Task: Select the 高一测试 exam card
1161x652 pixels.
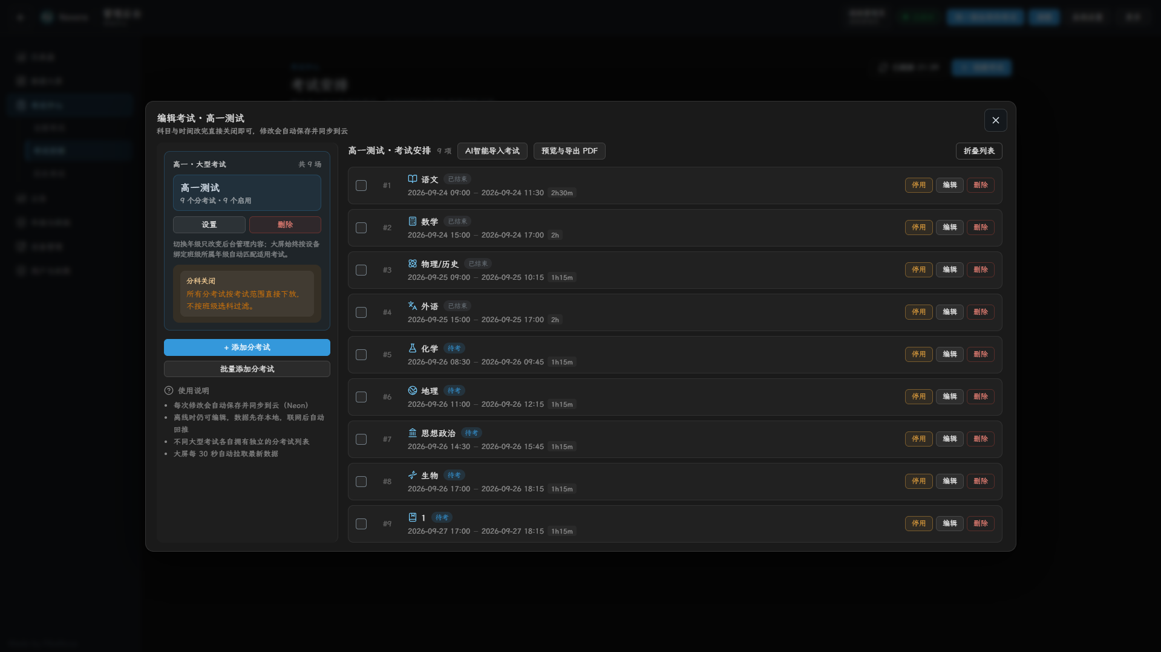Action: (x=247, y=193)
